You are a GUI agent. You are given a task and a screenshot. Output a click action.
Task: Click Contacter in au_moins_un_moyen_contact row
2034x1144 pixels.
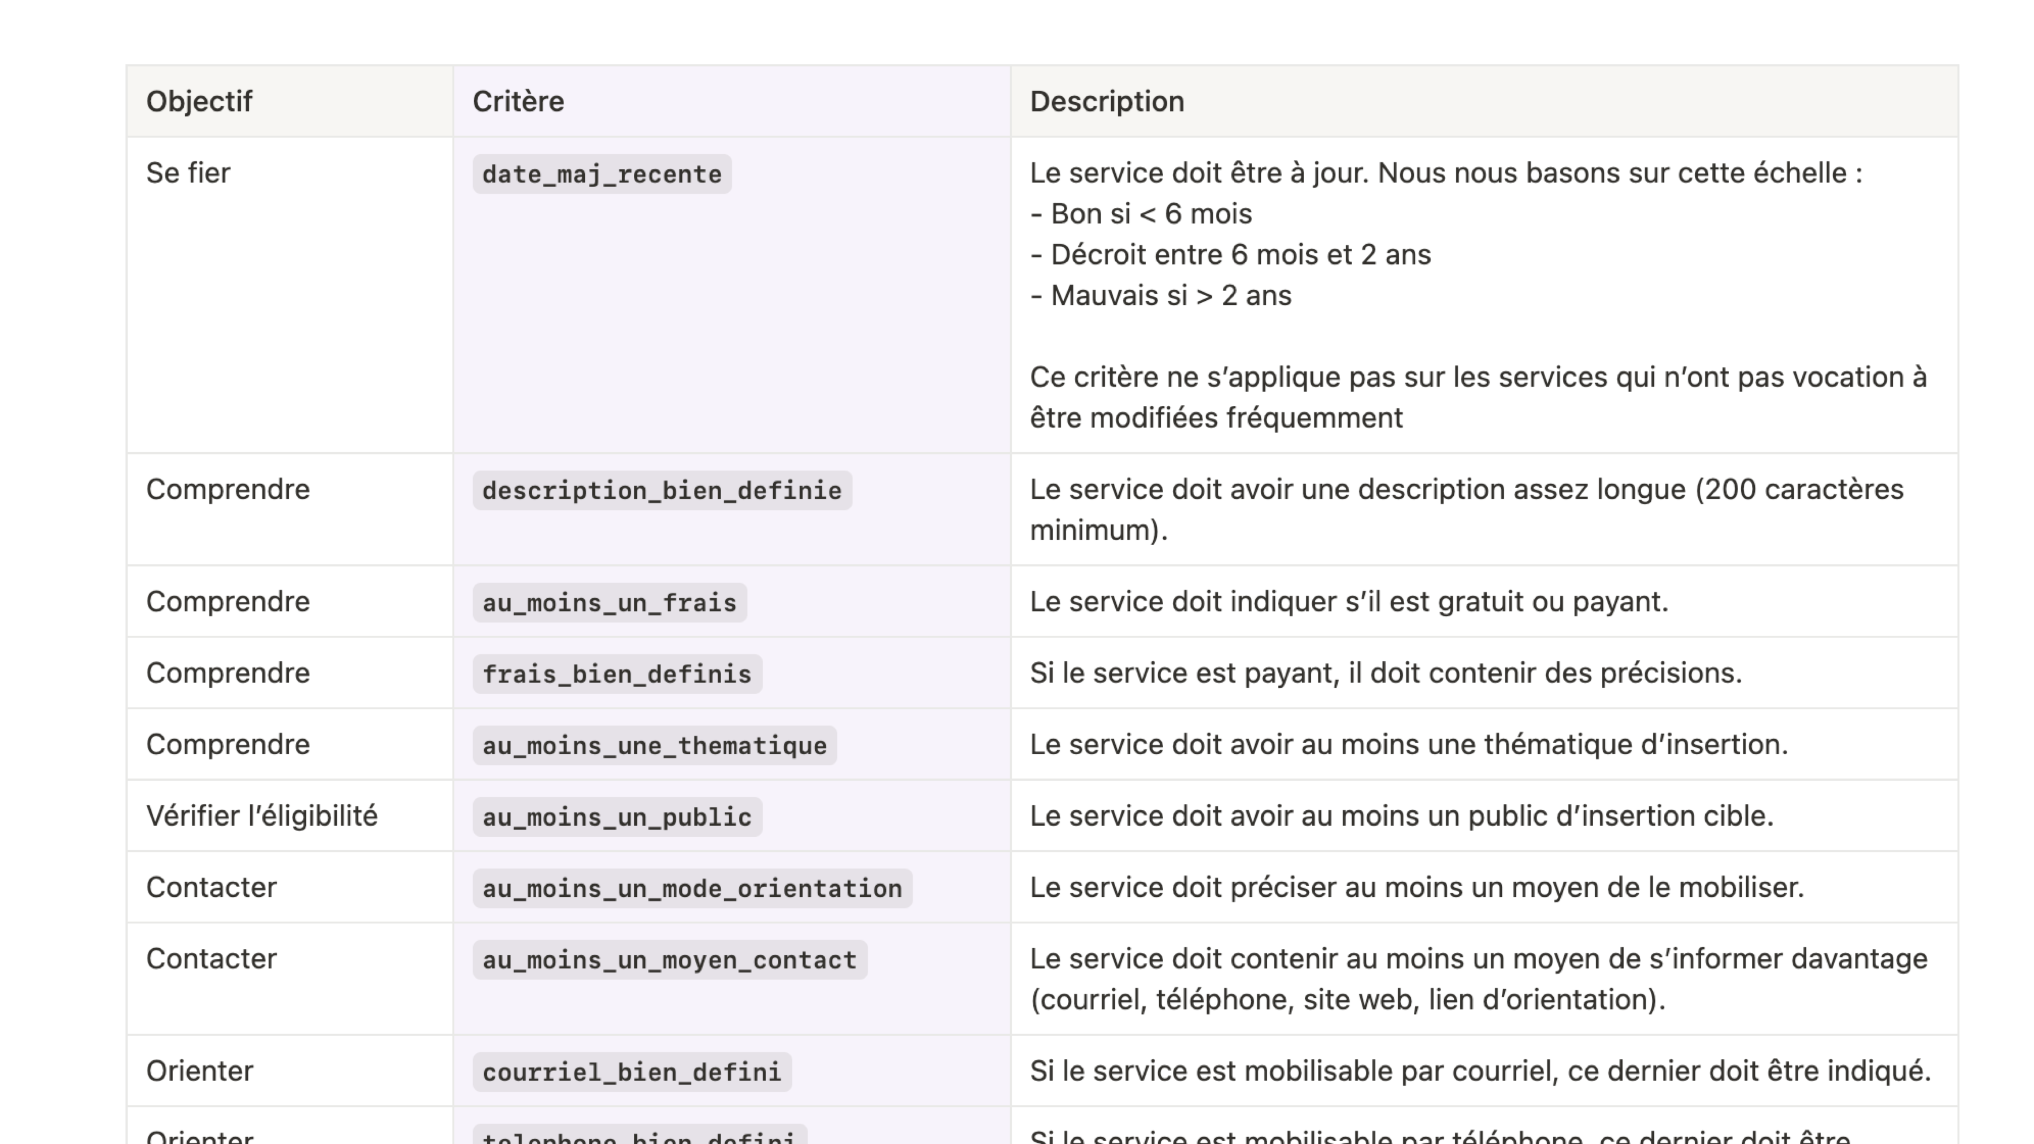tap(211, 959)
